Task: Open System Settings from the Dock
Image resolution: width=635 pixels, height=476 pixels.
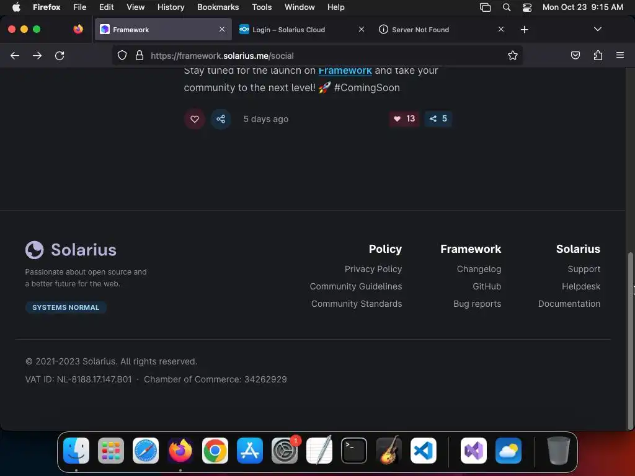Action: pyautogui.click(x=284, y=451)
